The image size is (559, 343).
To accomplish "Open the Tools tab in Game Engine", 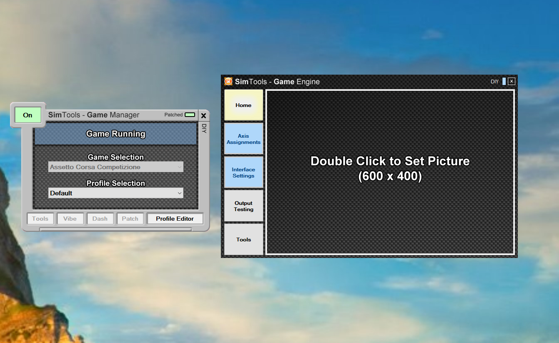I will 244,239.
